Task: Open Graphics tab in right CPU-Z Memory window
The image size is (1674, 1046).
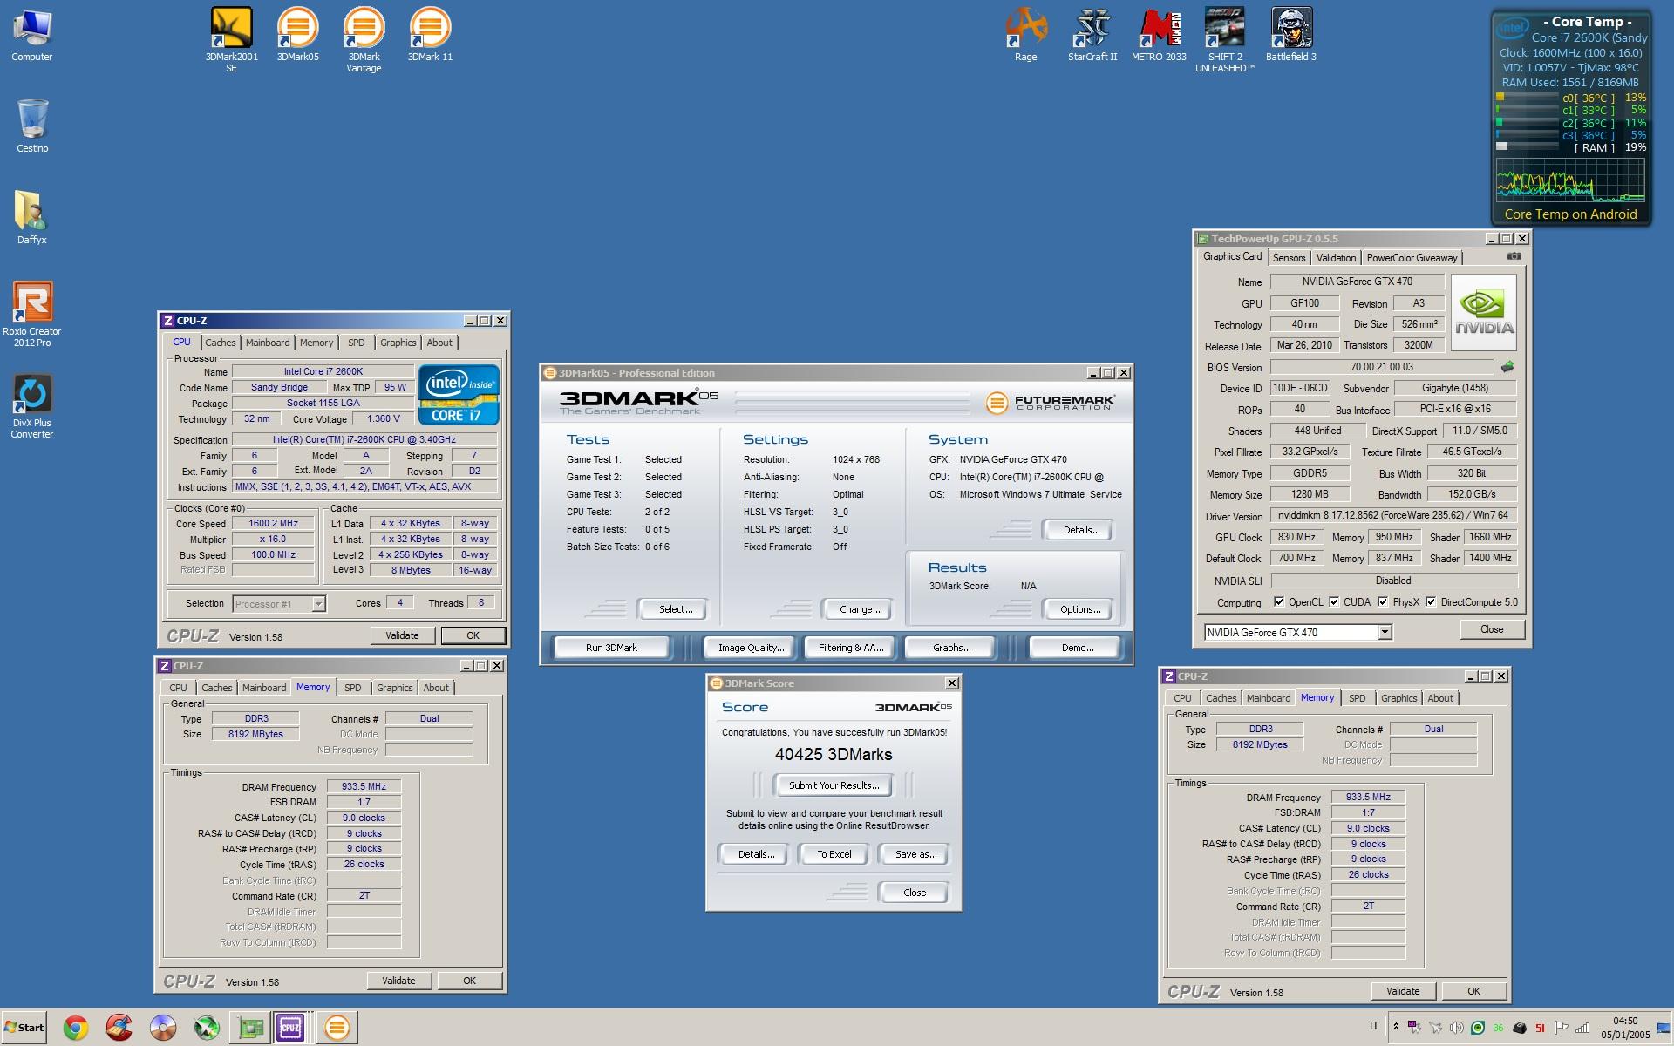Action: (x=1398, y=698)
